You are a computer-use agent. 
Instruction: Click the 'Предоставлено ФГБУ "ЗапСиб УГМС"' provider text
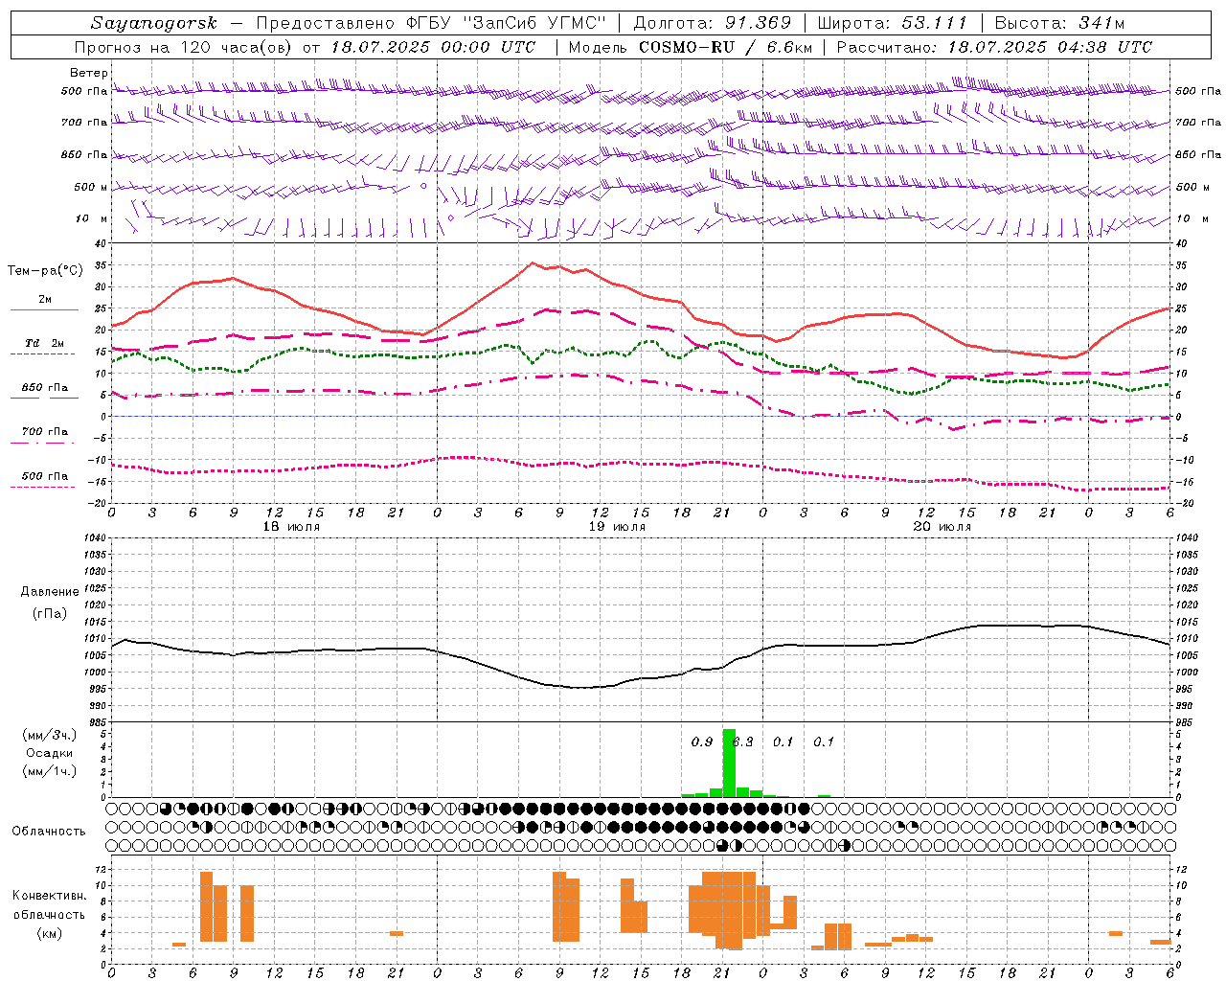[432, 23]
